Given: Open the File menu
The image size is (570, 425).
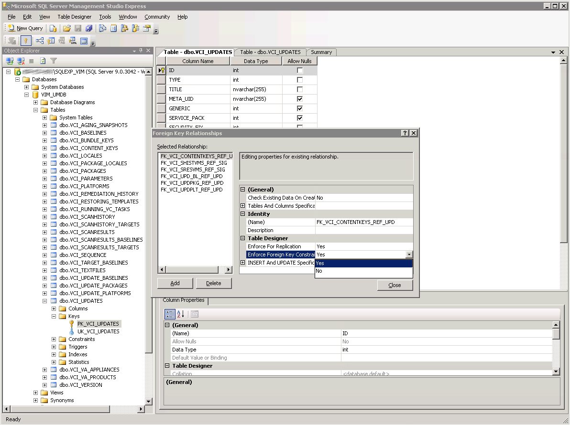Looking at the screenshot, I should pyautogui.click(x=11, y=17).
